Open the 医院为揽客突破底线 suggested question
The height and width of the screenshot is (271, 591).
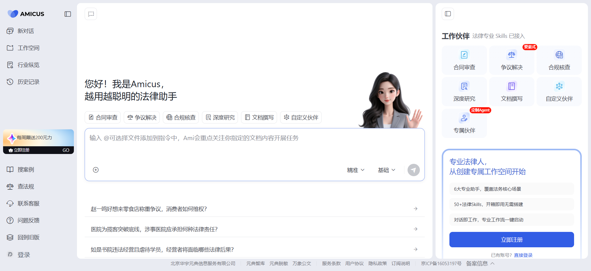(255, 229)
